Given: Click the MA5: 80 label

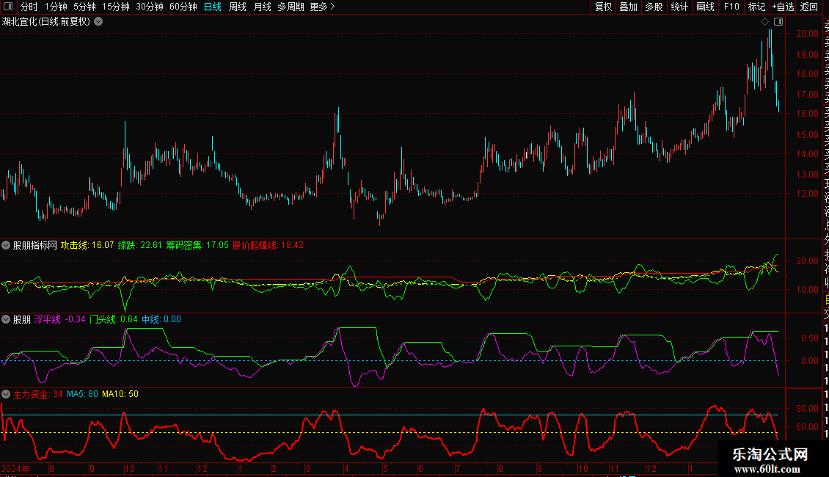Looking at the screenshot, I should click(82, 394).
